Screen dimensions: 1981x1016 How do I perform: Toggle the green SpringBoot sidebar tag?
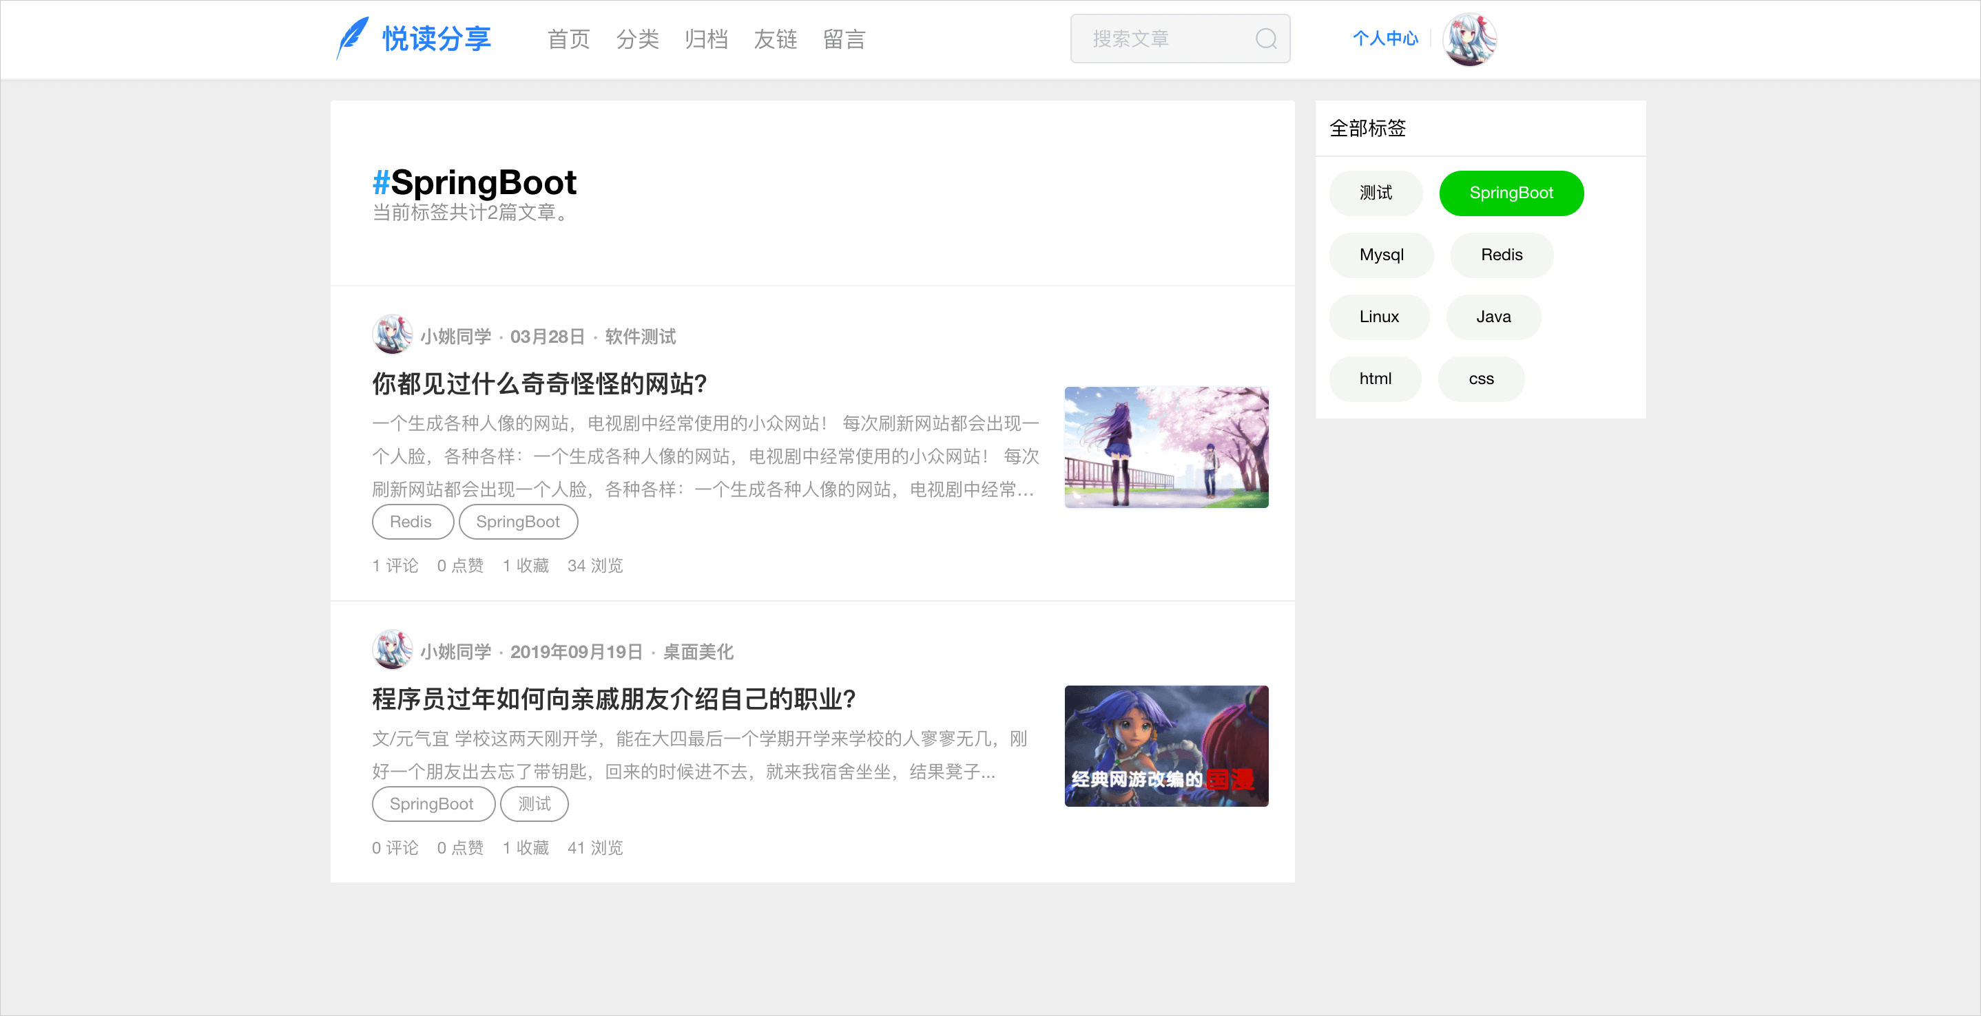coord(1511,193)
